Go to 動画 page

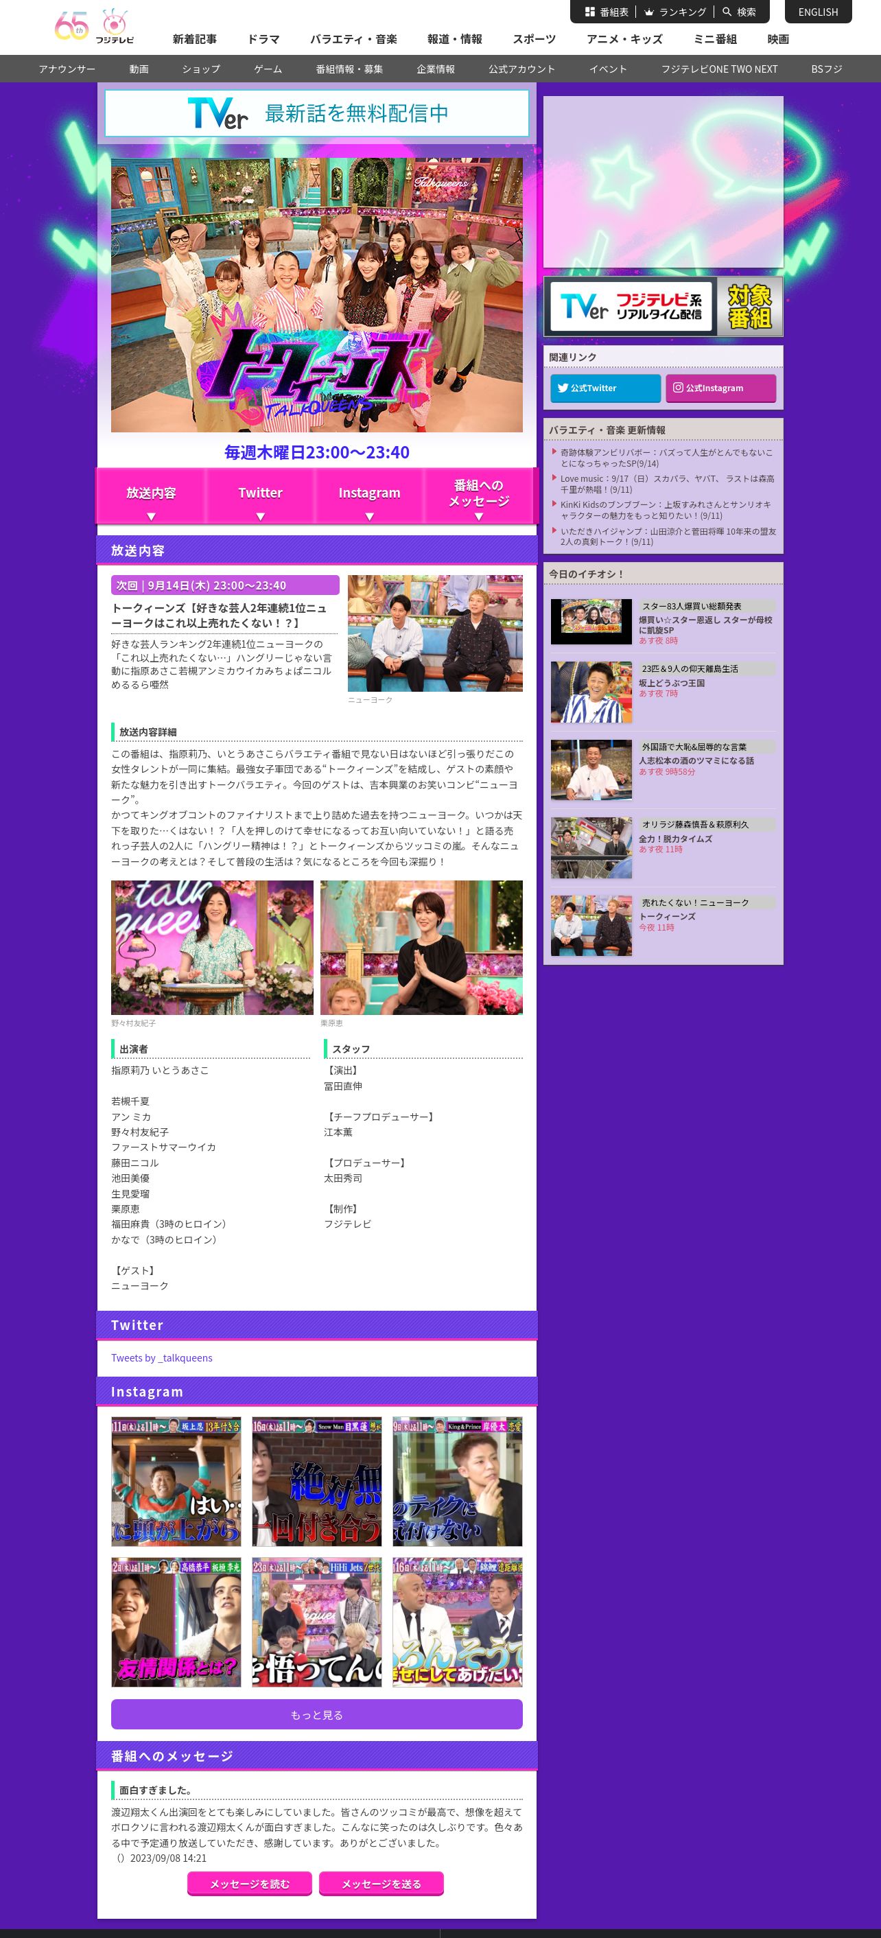[139, 69]
